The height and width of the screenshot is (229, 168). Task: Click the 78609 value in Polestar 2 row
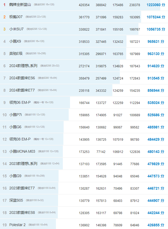(x=118, y=225)
